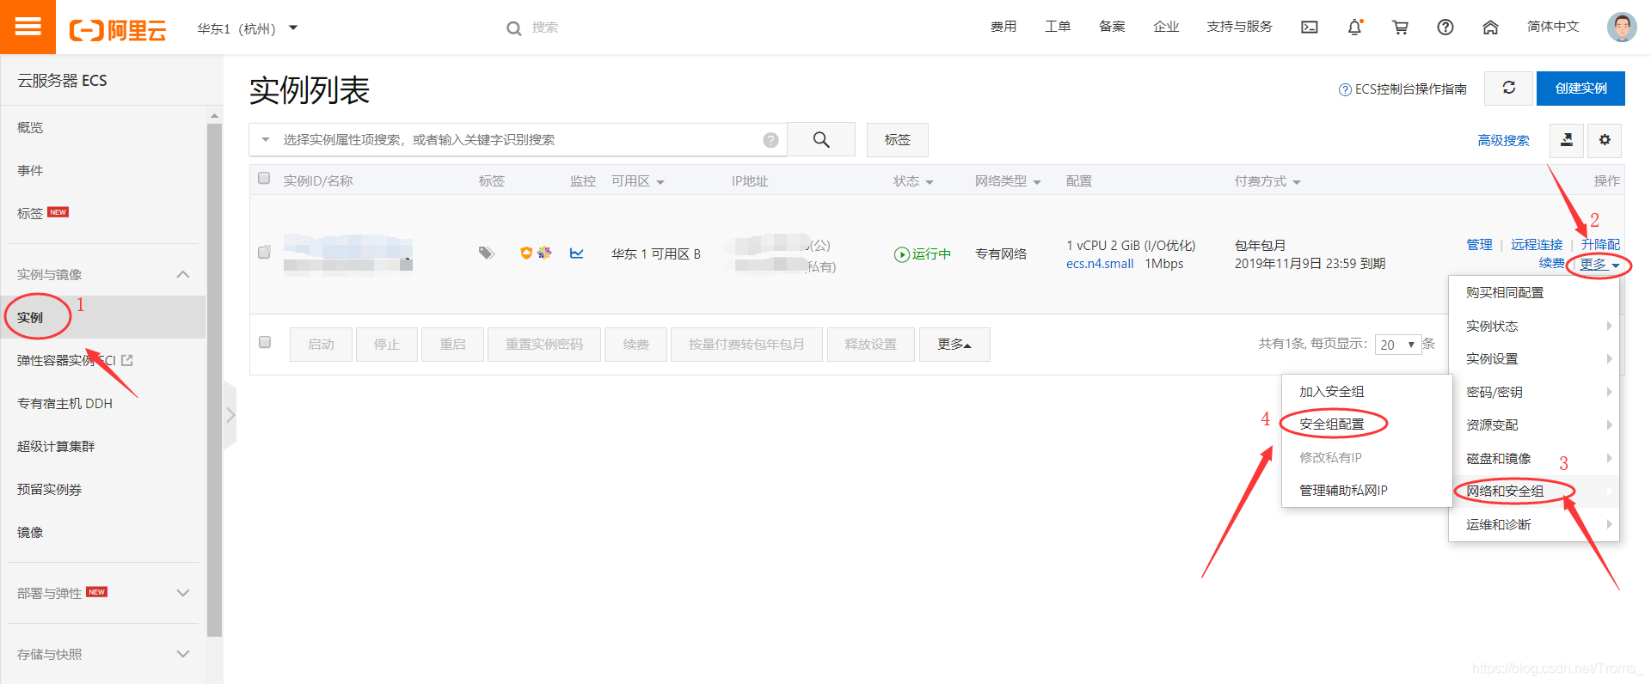Choose 管理辅助私网IP option

point(1366,490)
